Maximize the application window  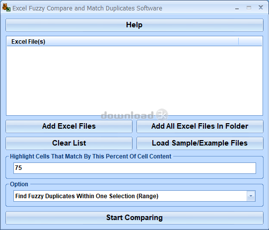pos(249,8)
